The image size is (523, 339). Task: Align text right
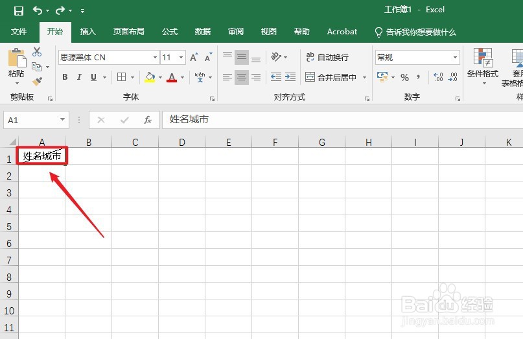256,77
